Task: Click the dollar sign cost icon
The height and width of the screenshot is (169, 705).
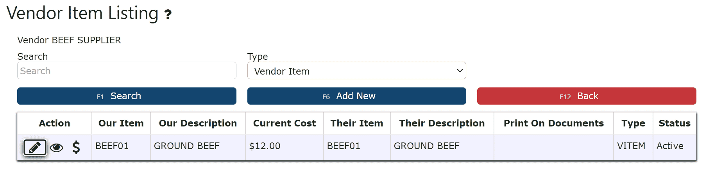Action: click(x=76, y=147)
